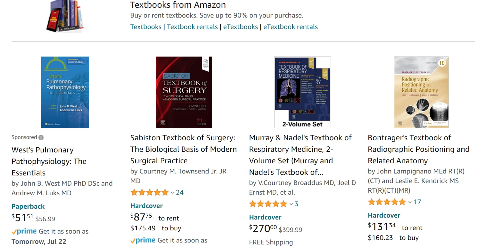Screen dimensions: 485x247
Task: Open Murray & Nadel's Textbook title link
Action: point(300,149)
